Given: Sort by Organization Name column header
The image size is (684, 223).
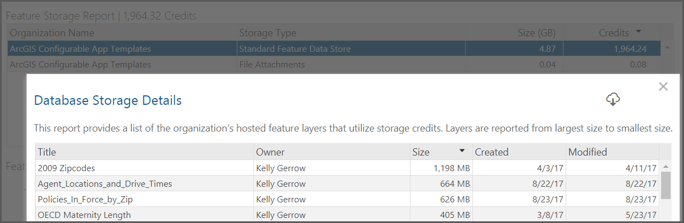Looking at the screenshot, I should (x=122, y=33).
